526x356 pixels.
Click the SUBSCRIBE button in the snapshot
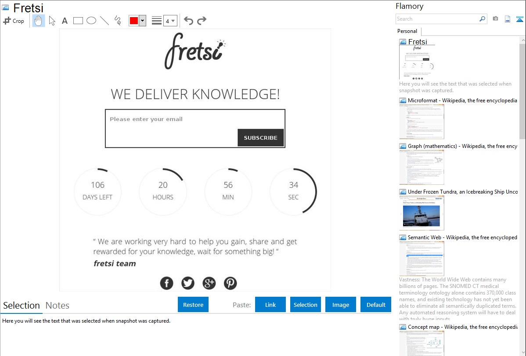[x=261, y=137]
